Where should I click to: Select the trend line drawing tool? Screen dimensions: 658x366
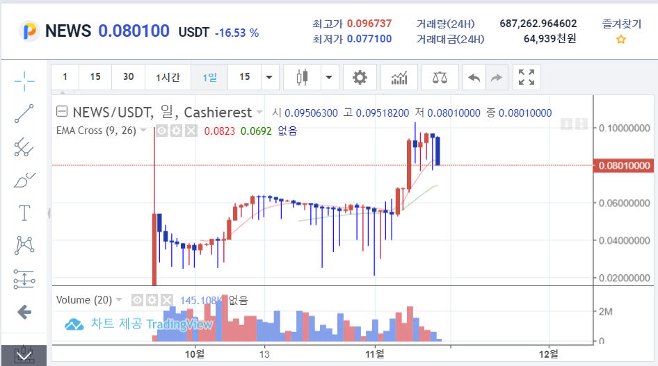tap(24, 113)
